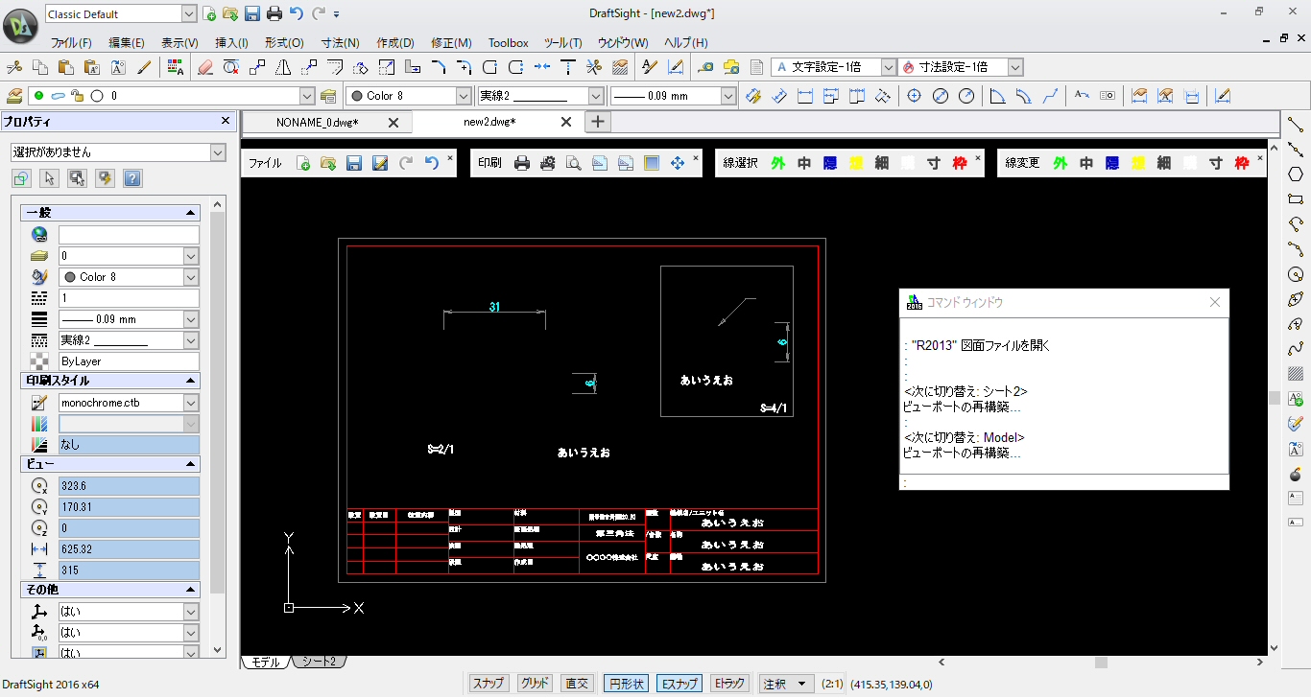Screen dimensions: 1311x698
Task: Click the add new drawing tab plus button
Action: tap(597, 122)
